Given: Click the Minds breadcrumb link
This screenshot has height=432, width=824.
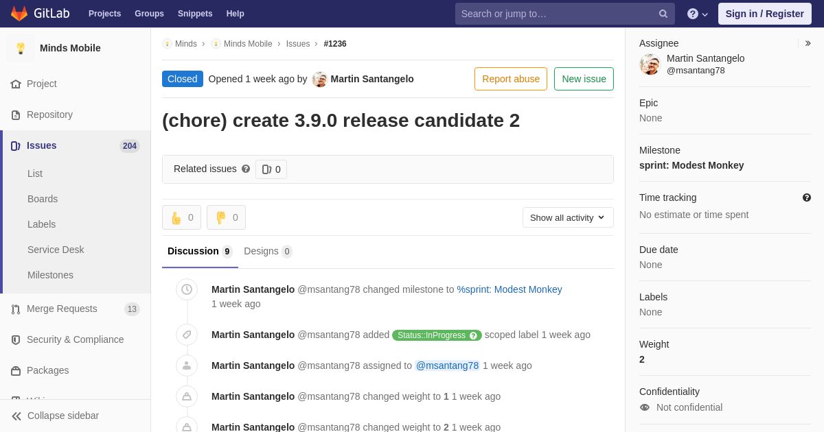Looking at the screenshot, I should pyautogui.click(x=186, y=44).
